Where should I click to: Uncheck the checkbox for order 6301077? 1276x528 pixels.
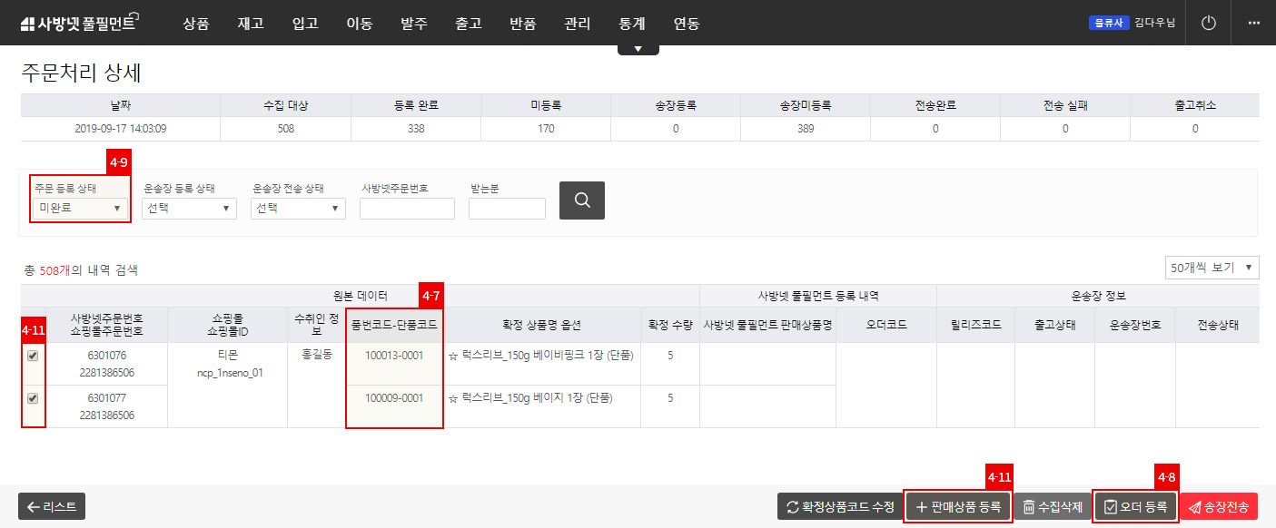pyautogui.click(x=33, y=397)
